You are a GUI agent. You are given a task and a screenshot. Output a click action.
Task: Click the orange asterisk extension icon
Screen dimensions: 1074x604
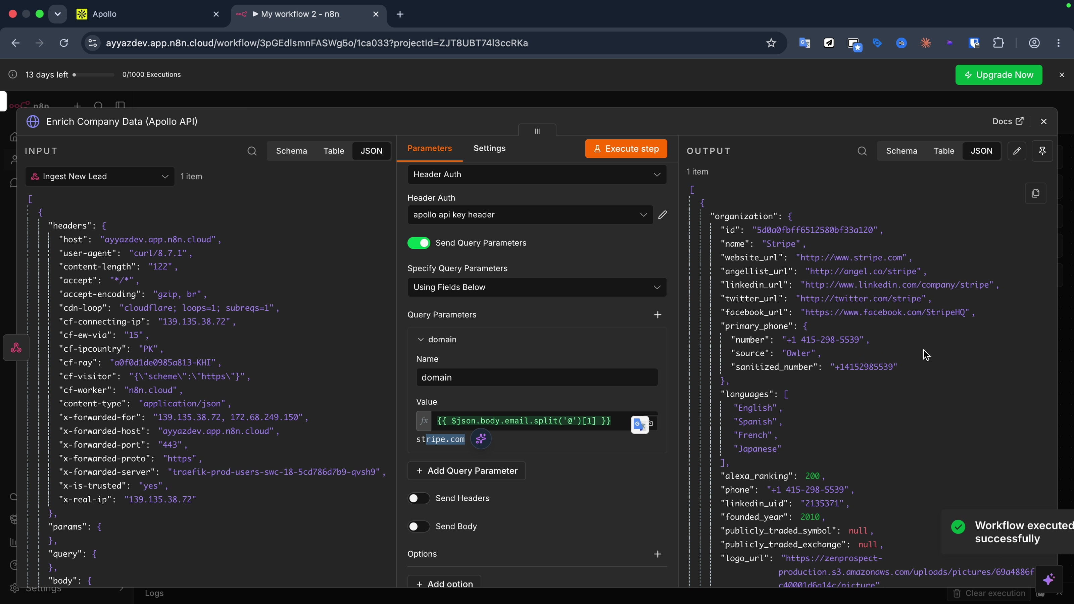click(926, 43)
